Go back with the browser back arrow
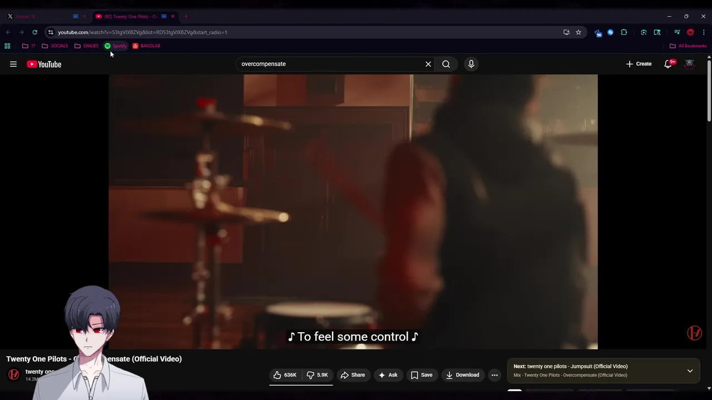Viewport: 712px width, 400px height. [8, 32]
